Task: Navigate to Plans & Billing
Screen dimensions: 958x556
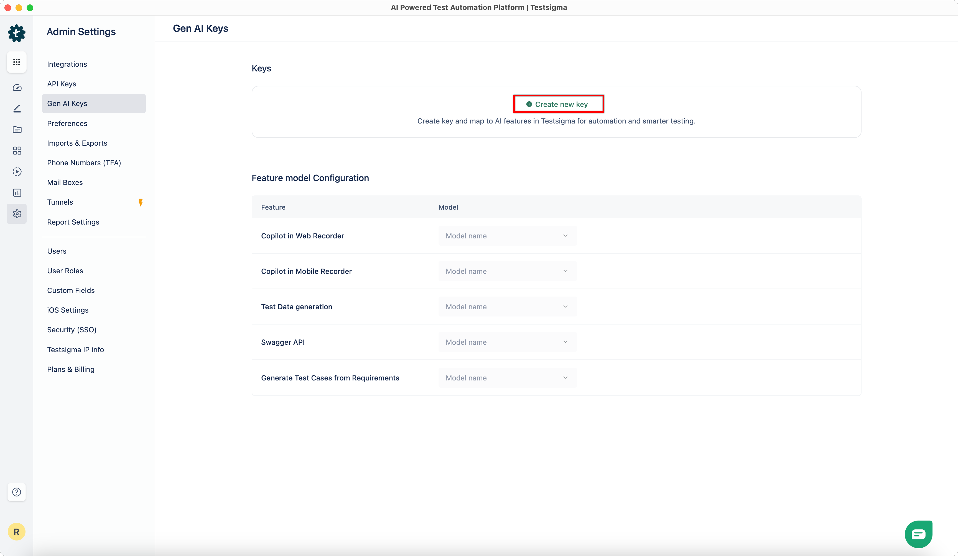Action: (71, 370)
